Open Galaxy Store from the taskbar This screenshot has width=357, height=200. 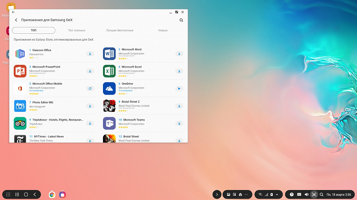click(x=62, y=195)
